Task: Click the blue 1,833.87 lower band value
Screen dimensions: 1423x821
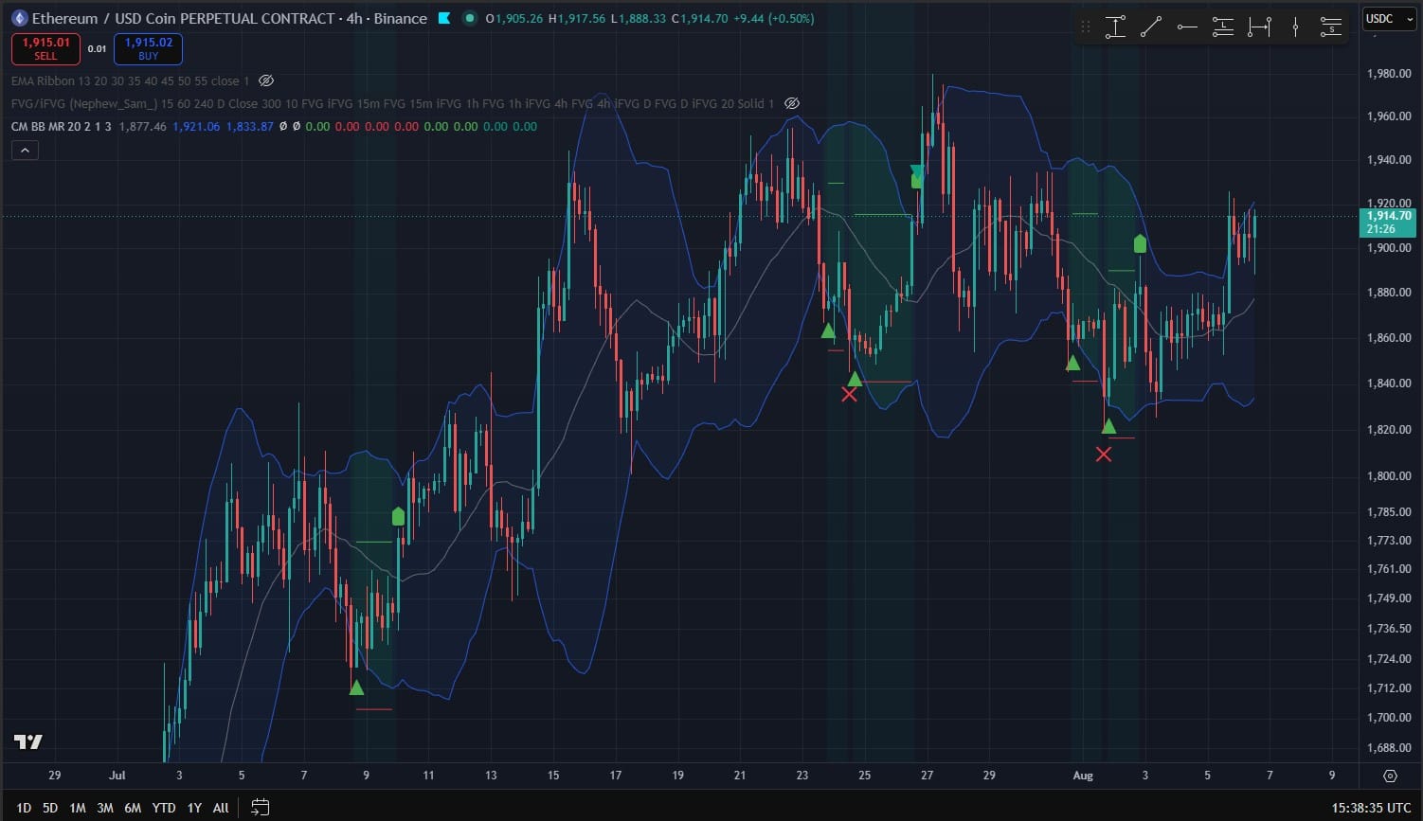Action: pos(250,127)
